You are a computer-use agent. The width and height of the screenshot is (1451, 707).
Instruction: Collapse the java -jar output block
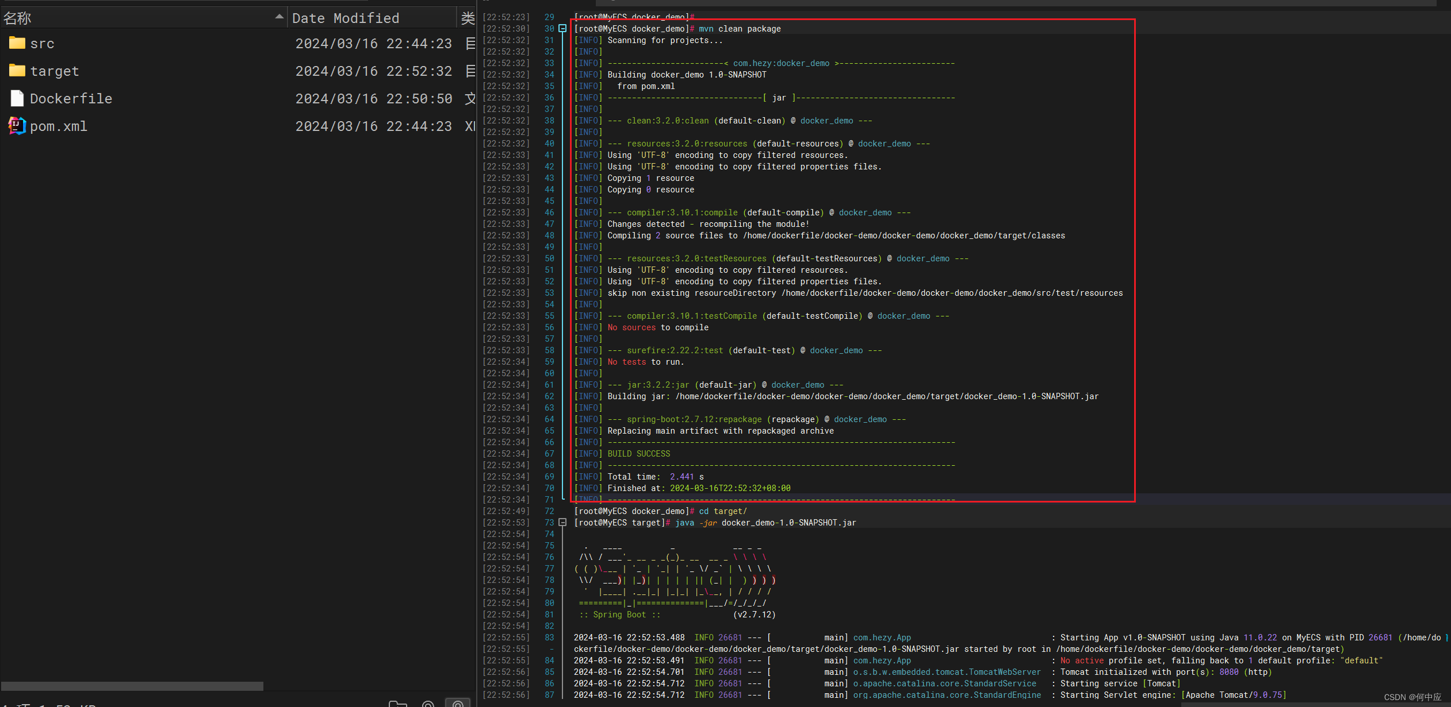pyautogui.click(x=562, y=523)
